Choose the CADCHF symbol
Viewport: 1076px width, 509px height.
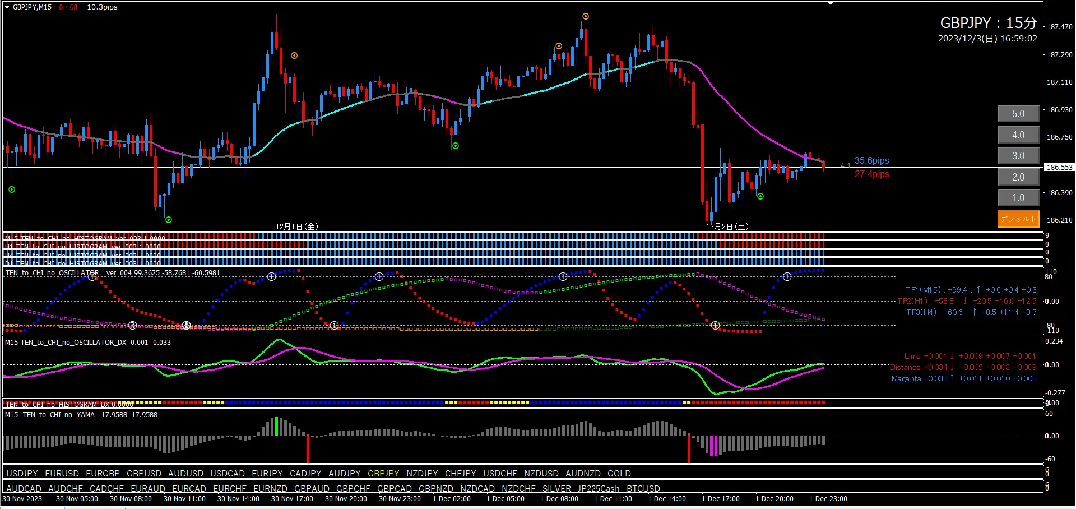tap(106, 489)
